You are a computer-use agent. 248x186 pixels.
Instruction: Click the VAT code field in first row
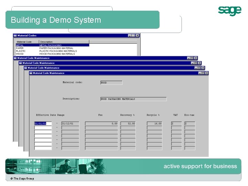176,124
